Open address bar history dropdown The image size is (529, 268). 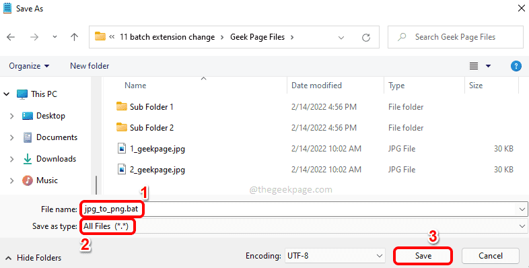coord(341,38)
